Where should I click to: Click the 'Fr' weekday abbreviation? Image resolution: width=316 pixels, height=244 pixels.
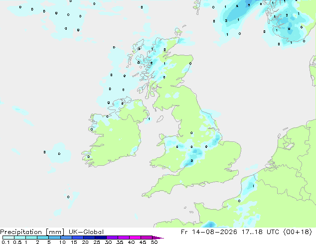click(x=184, y=232)
